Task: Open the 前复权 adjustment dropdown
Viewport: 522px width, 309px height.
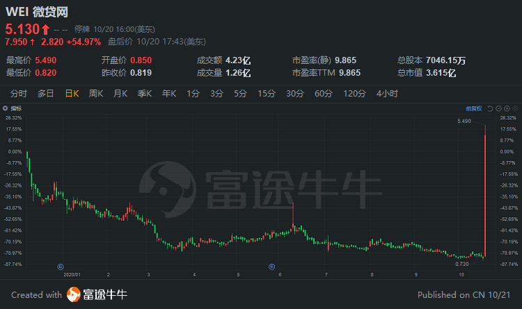Action: point(474,108)
